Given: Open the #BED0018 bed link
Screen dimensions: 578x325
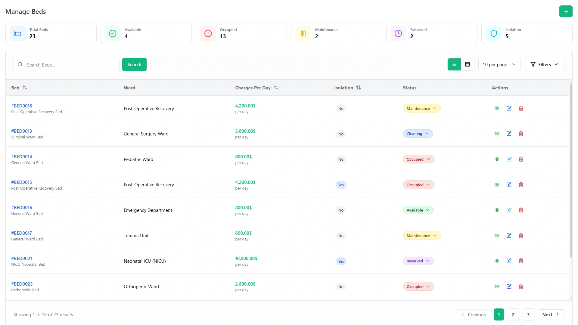Looking at the screenshot, I should click(22, 106).
